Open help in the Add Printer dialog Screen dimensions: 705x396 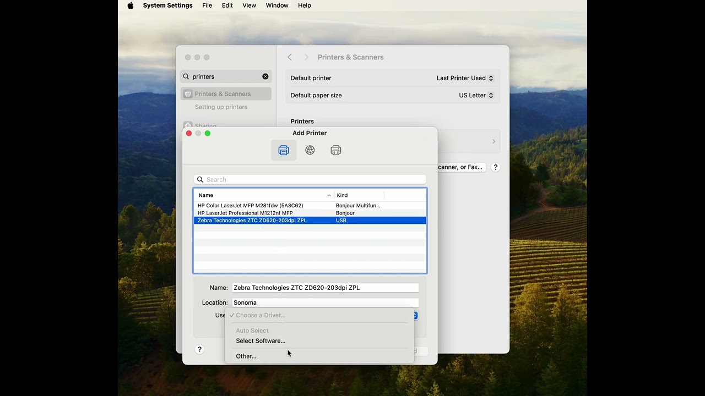coord(199,349)
